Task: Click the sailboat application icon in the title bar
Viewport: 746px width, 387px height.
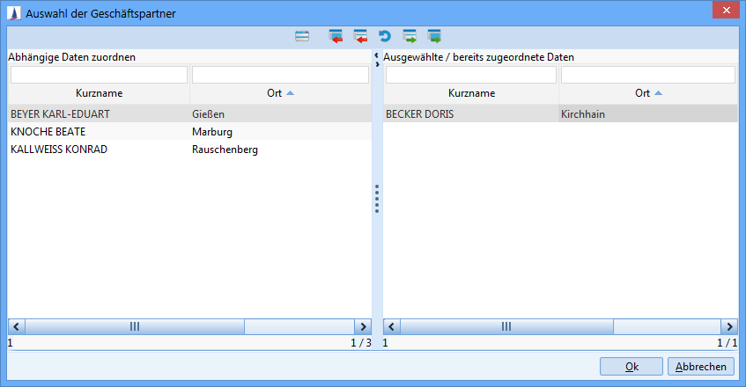Action: [12, 12]
